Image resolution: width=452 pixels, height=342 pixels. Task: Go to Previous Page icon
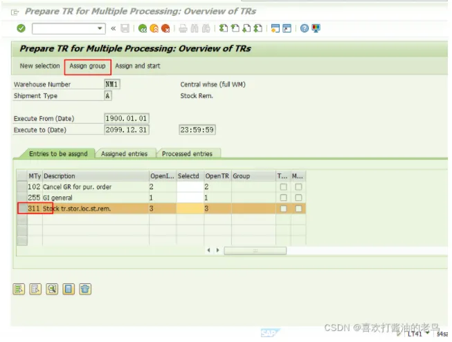click(235, 28)
